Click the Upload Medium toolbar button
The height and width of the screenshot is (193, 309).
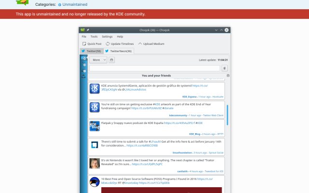[151, 44]
